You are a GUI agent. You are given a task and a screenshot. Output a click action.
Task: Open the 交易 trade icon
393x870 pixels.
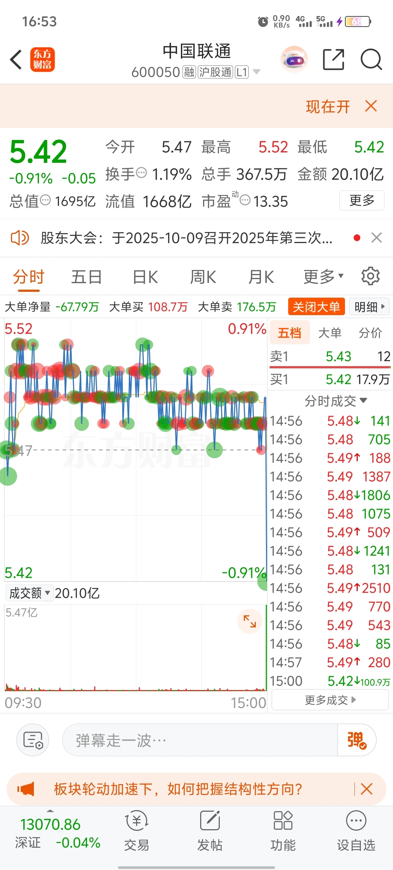[x=137, y=831]
